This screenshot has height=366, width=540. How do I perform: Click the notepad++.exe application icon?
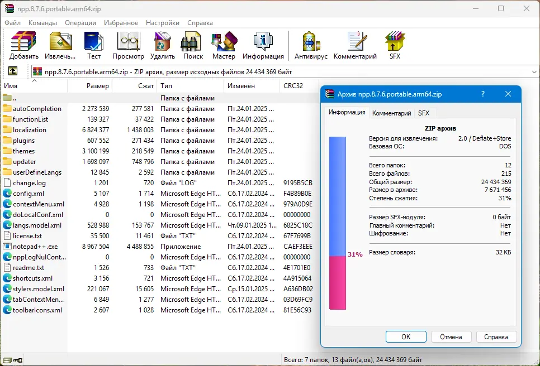point(7,247)
